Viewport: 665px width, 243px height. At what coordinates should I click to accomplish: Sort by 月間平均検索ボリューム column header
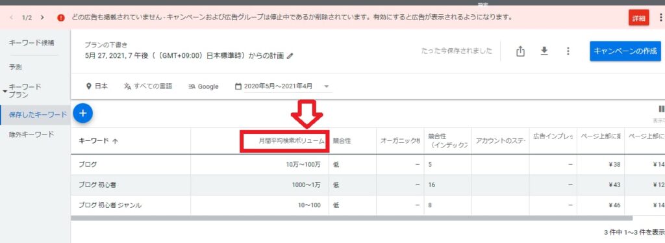[x=292, y=141]
